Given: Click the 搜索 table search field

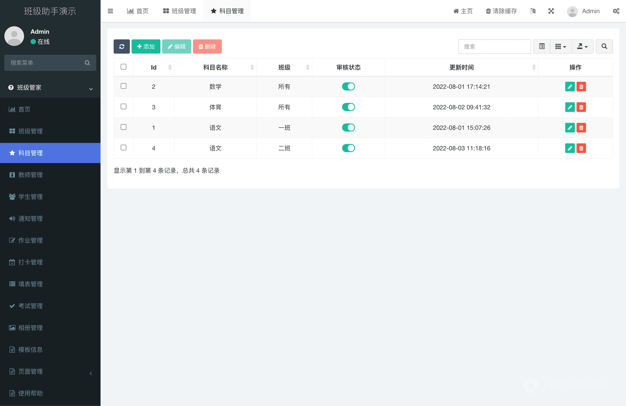Looking at the screenshot, I should pyautogui.click(x=494, y=47).
